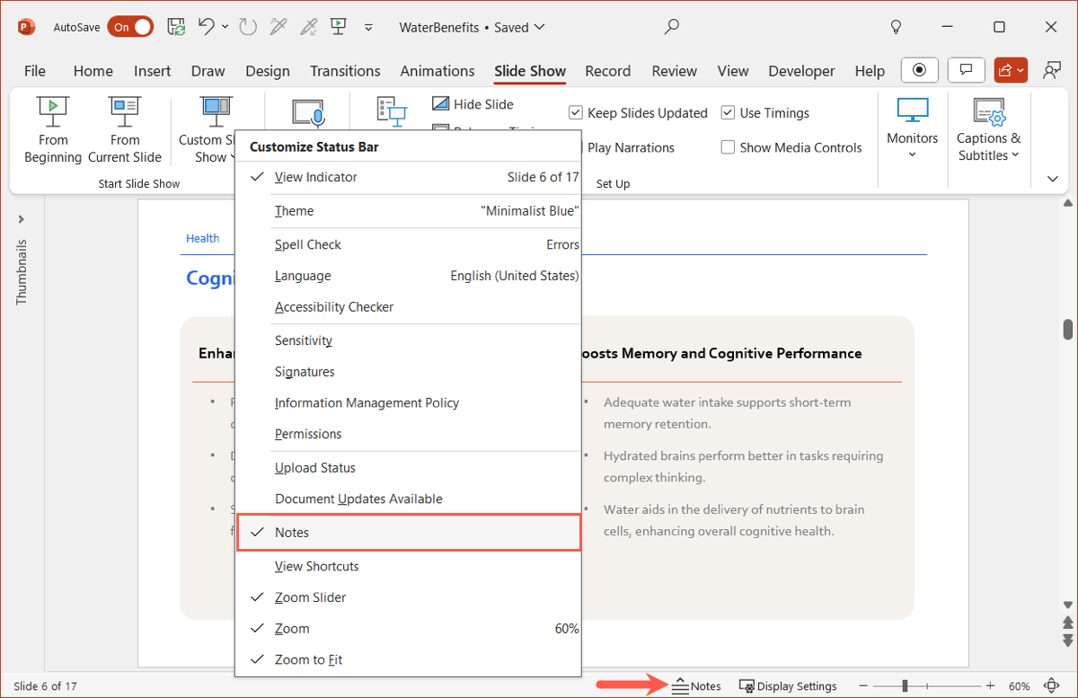Enable Upload Status menu option
Image resolution: width=1078 pixels, height=698 pixels.
coord(409,468)
